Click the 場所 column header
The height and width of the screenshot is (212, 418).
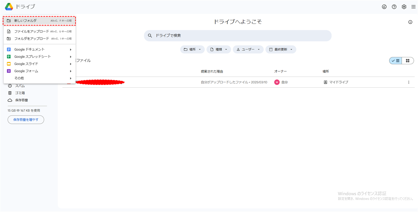coord(326,71)
